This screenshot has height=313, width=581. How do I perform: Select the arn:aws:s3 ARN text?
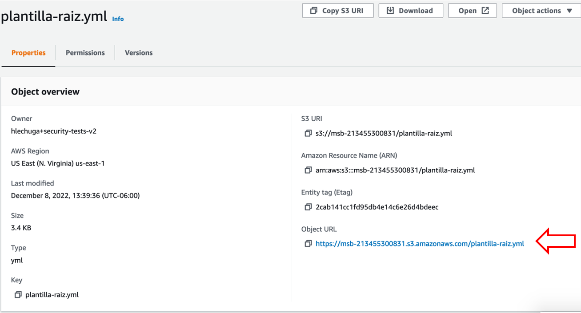point(395,170)
